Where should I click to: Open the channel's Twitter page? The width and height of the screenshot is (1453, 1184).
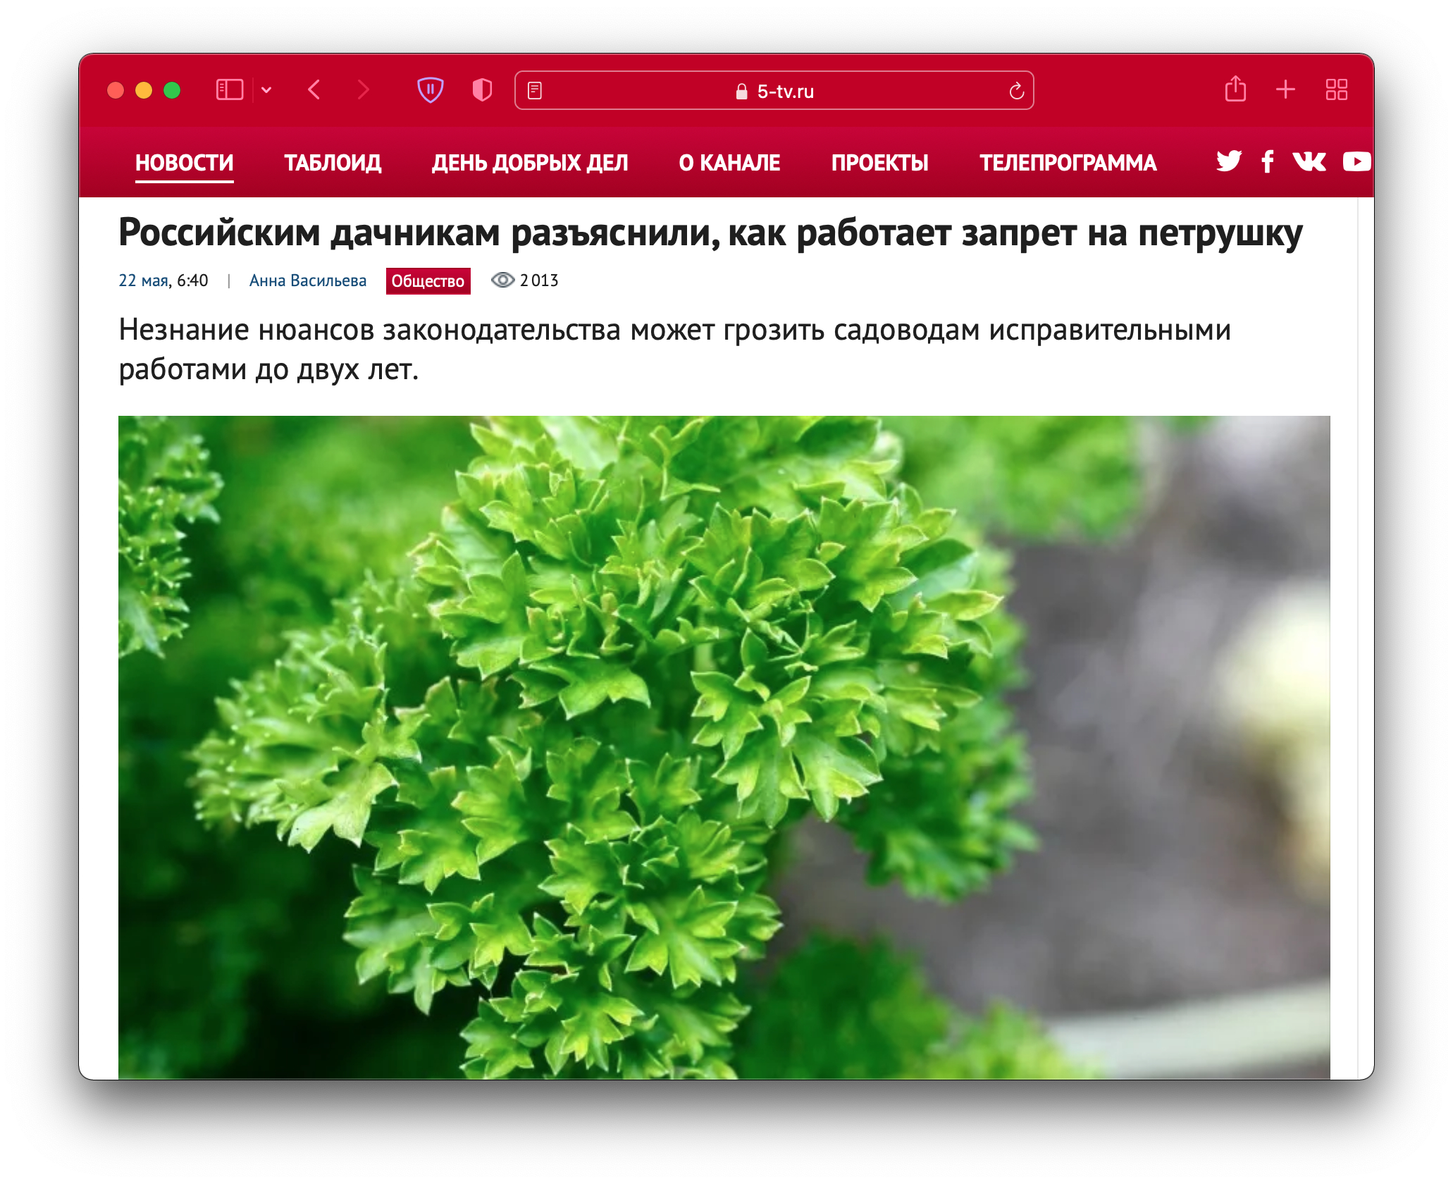click(x=1229, y=161)
